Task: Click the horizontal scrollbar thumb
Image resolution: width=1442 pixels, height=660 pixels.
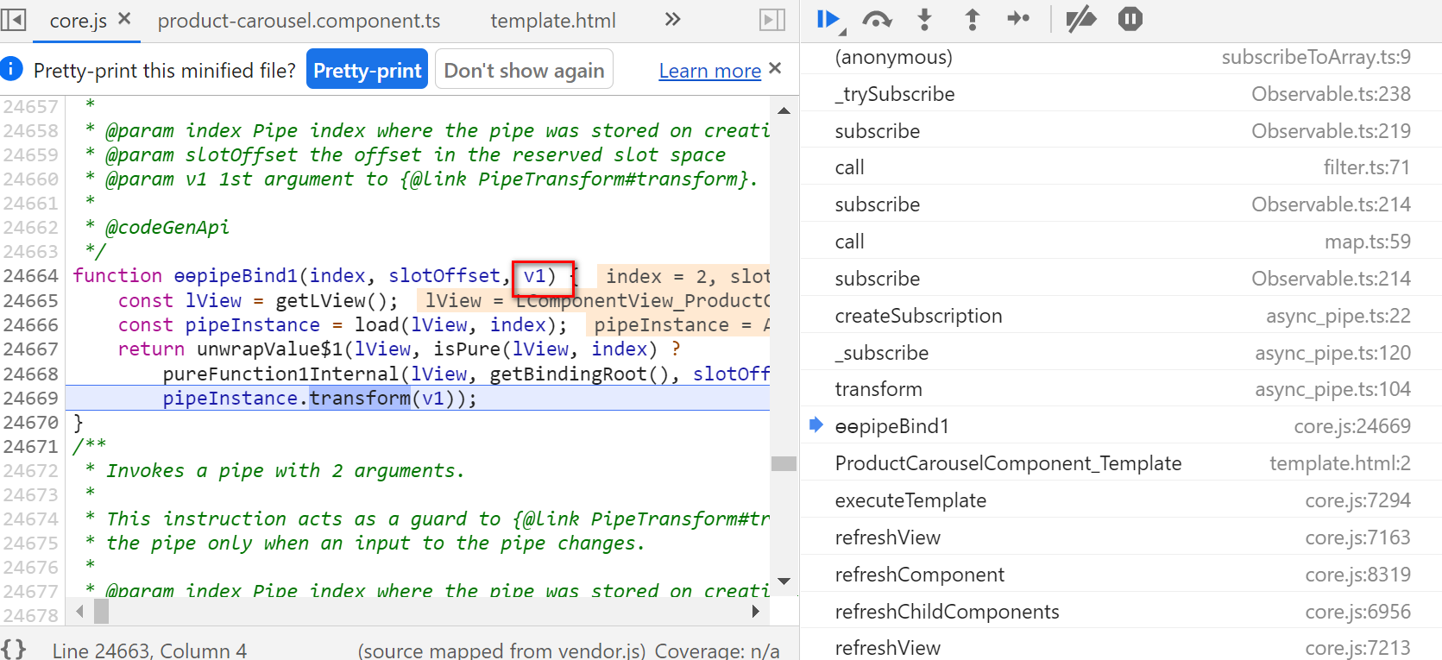Action: [x=102, y=612]
